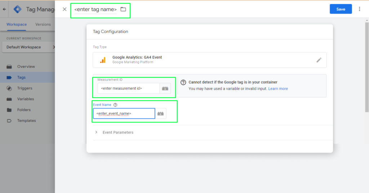This screenshot has width=369, height=193.
Task: Click the back arrow beside Tag Manager logo
Action: click(4, 9)
